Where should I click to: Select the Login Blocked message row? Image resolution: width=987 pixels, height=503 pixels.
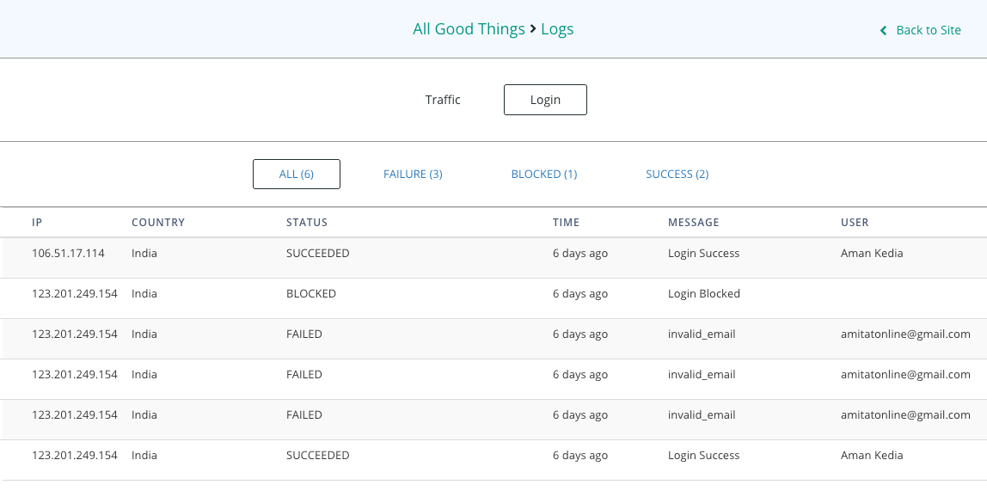click(x=703, y=294)
